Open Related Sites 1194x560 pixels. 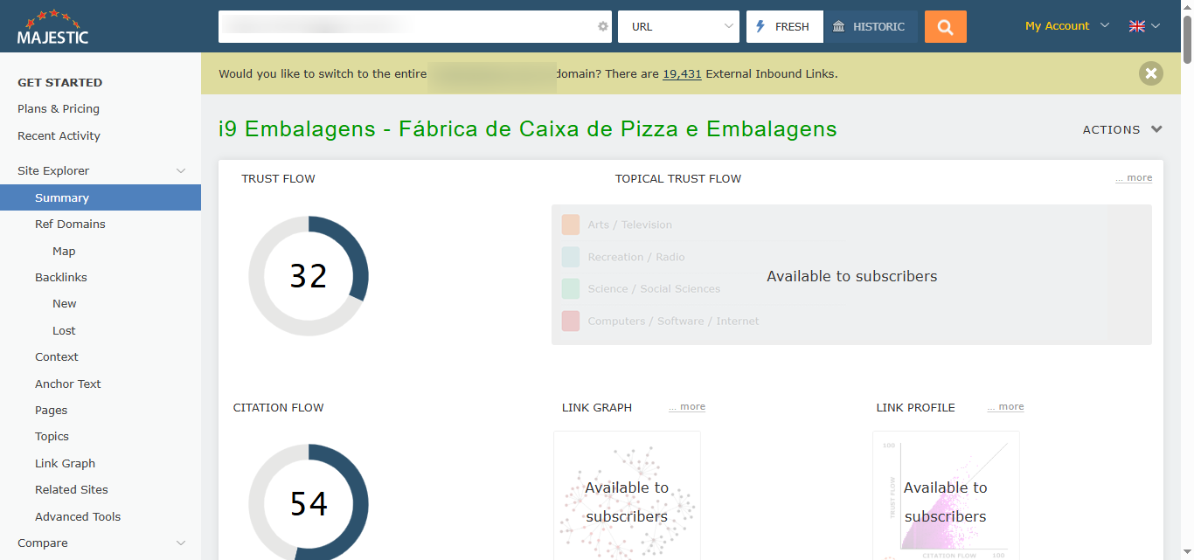pyautogui.click(x=72, y=490)
